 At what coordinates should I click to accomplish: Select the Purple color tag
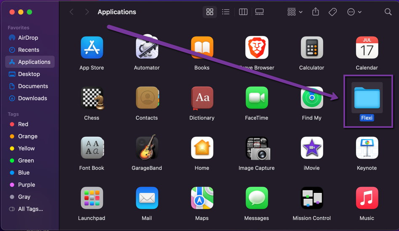click(x=26, y=184)
